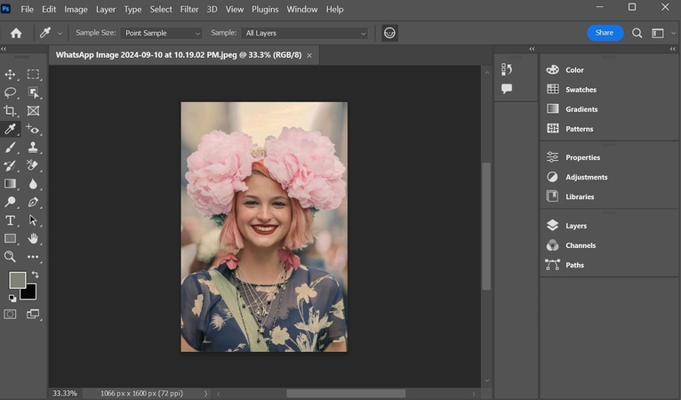Click the Home icon in options bar
The width and height of the screenshot is (681, 400).
(x=16, y=33)
